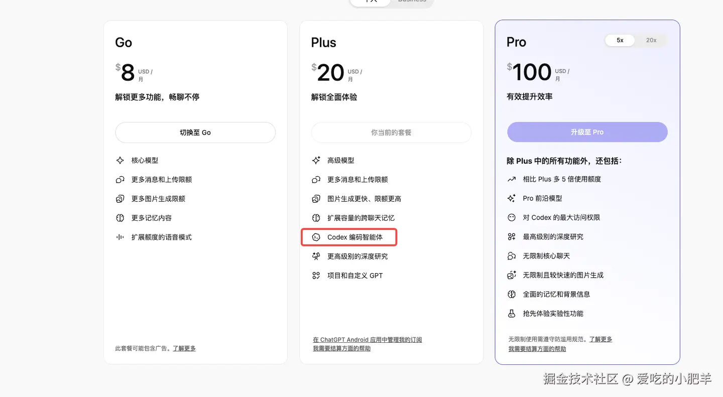Image resolution: width=723 pixels, height=397 pixels.
Task: Switch to the Business plans tab
Action: pyautogui.click(x=412, y=2)
